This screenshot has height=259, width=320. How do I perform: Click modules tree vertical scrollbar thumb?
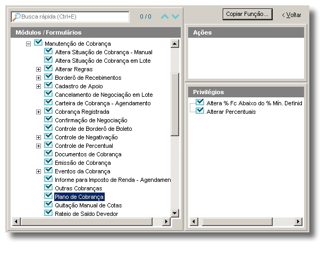tap(175, 104)
